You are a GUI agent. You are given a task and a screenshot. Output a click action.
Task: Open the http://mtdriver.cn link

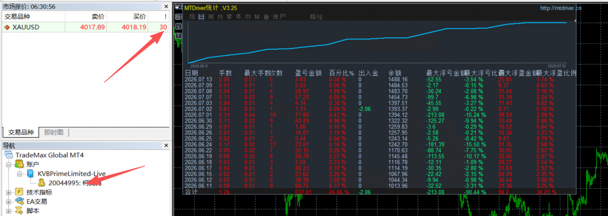click(560, 8)
